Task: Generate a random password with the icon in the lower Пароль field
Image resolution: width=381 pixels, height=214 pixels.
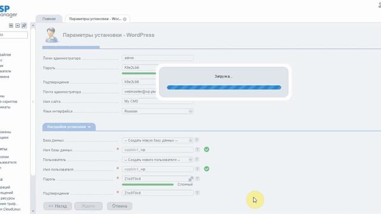Action: click(x=190, y=179)
